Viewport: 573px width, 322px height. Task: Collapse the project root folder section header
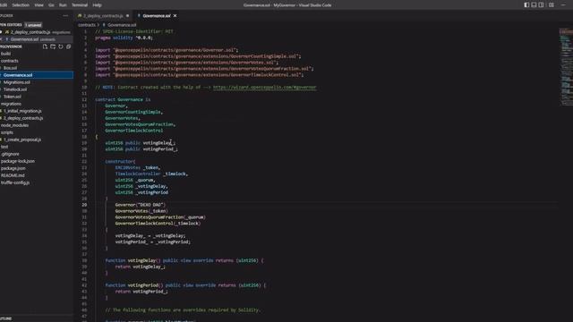pyautogui.click(x=12, y=47)
